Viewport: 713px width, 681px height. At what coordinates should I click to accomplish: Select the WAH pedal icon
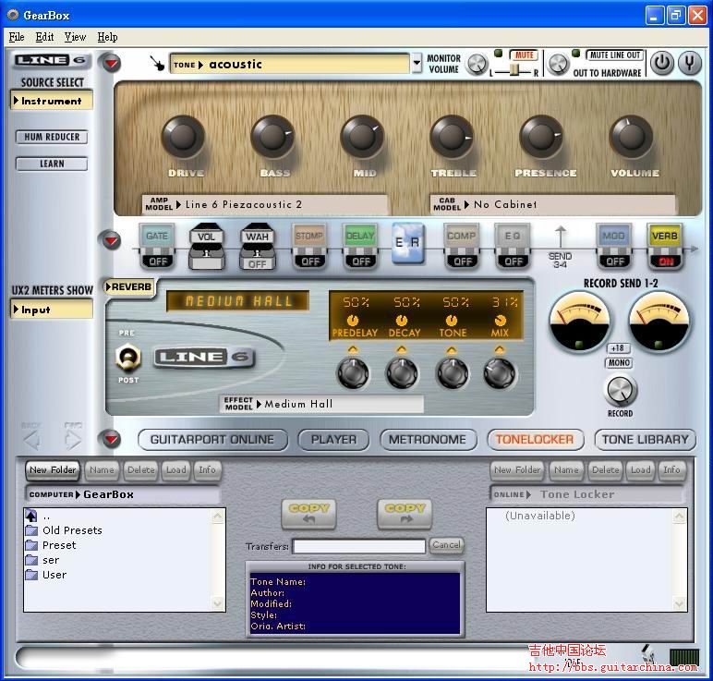[x=258, y=246]
